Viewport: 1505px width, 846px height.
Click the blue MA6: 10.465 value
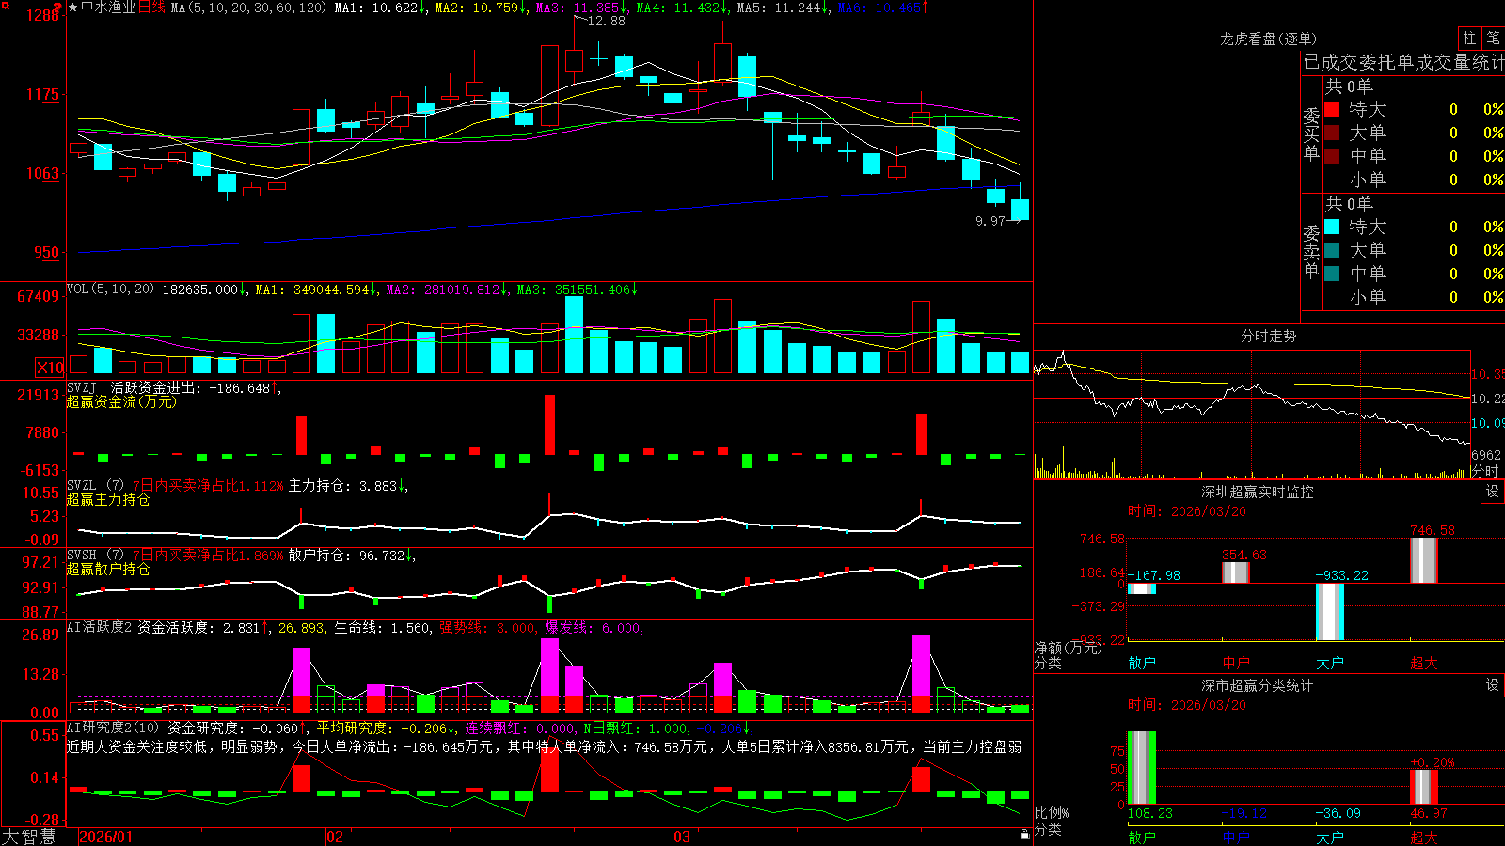[882, 8]
